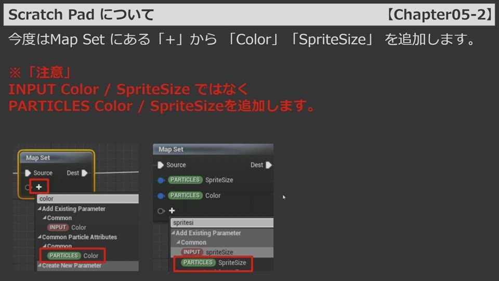Click the empty circle pin left of the right plus
The height and width of the screenshot is (281, 499).
tap(161, 211)
